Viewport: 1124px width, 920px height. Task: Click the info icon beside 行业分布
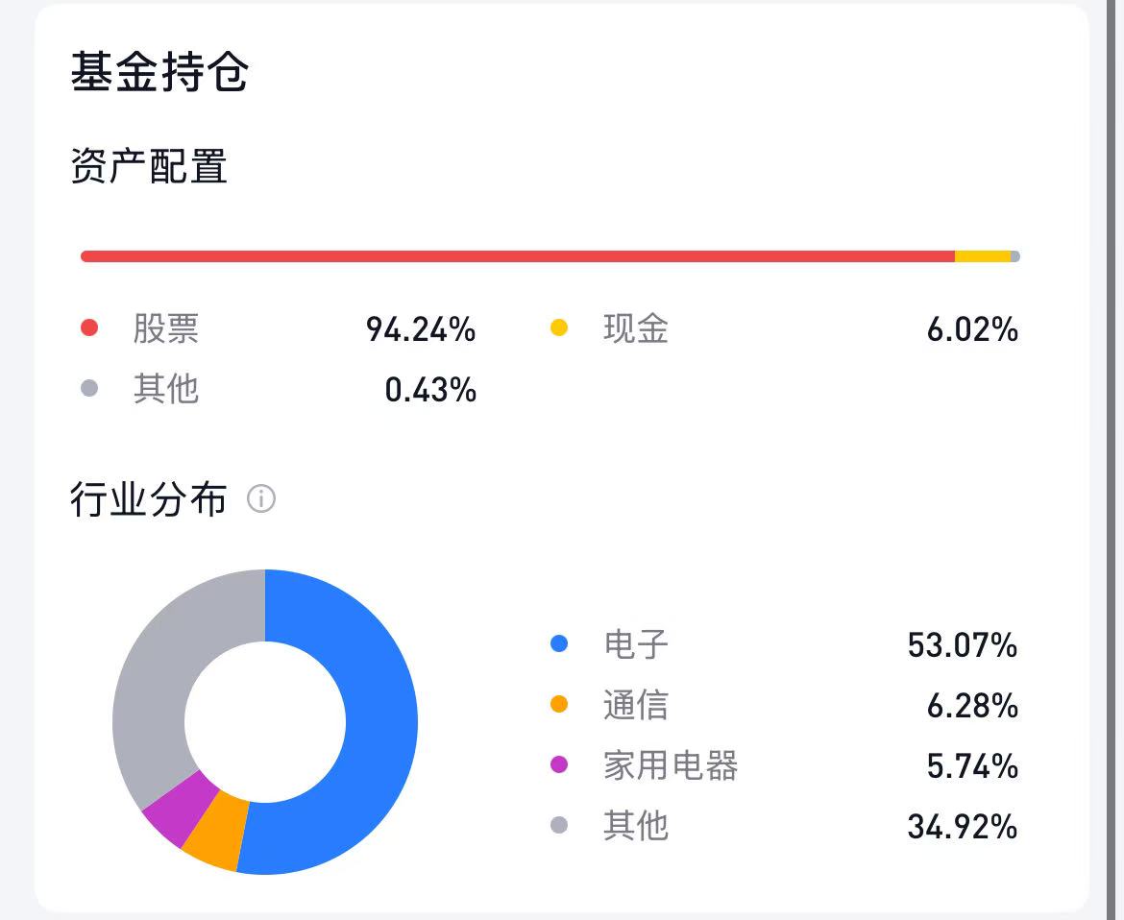261,499
